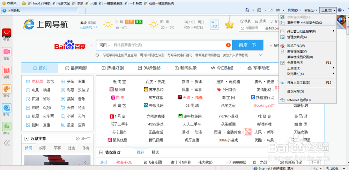Click the help question mark icon
This screenshot has width=349, height=170.
[x=340, y=10]
